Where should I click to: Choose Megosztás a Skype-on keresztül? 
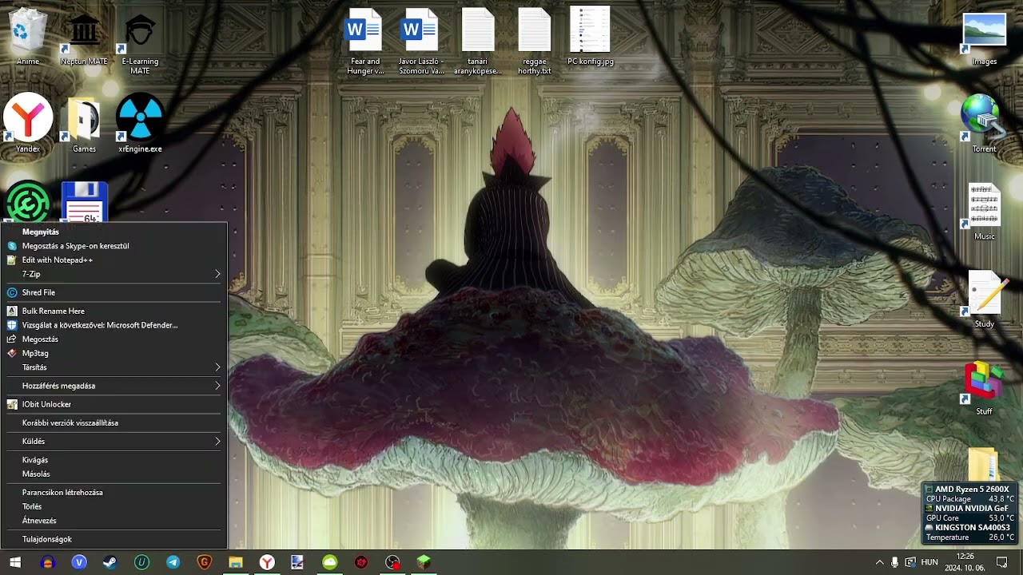[113, 246]
